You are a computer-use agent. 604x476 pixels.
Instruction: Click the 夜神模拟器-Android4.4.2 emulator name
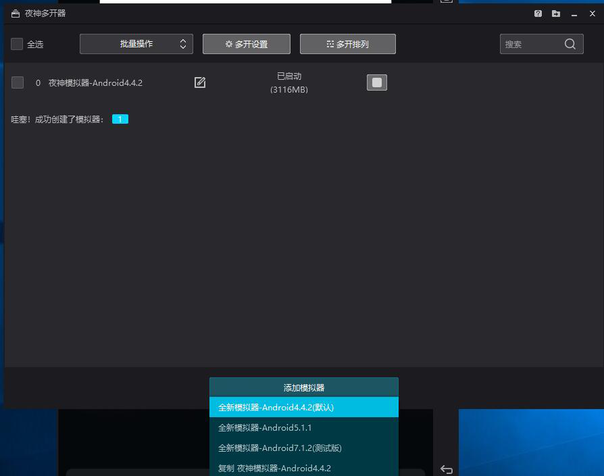click(95, 83)
